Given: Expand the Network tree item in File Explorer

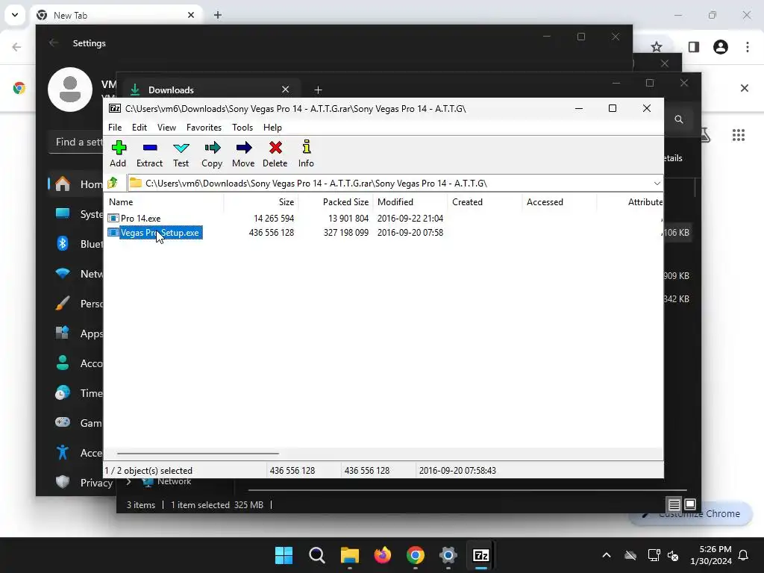Looking at the screenshot, I should pos(128,481).
